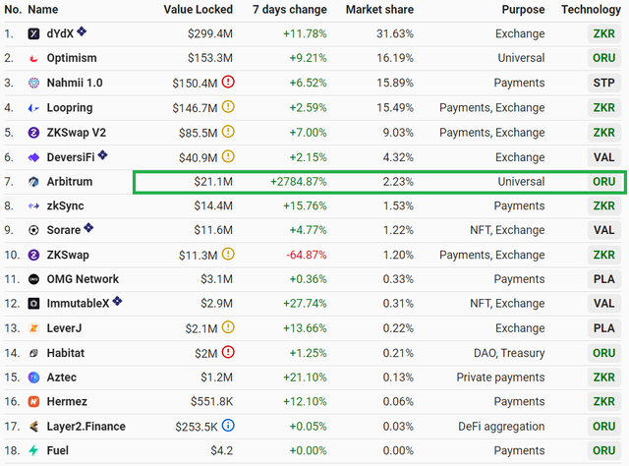Click the $4.2 value in Fuel row
This screenshot has height=466, width=629.
[x=222, y=450]
